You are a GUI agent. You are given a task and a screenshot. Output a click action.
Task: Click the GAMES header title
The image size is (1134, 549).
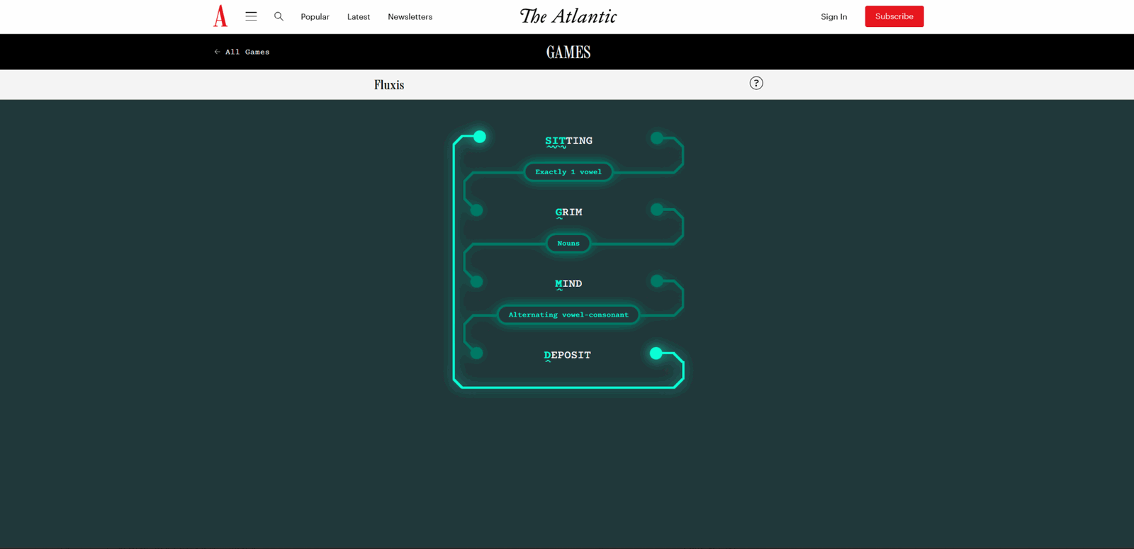[568, 52]
